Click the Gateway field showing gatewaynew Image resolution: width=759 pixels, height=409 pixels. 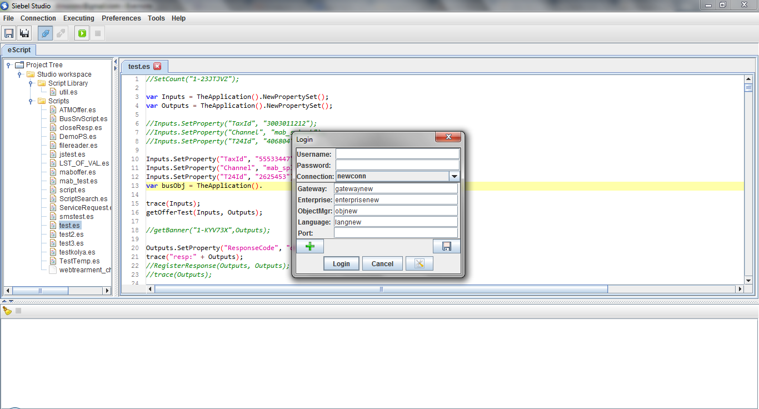tap(396, 188)
